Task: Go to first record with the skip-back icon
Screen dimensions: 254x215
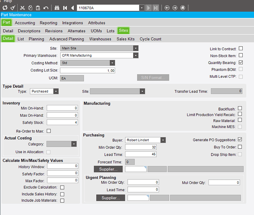Action: click(65, 8)
